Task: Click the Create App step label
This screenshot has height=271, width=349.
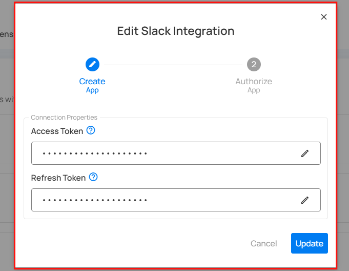Action: click(92, 85)
